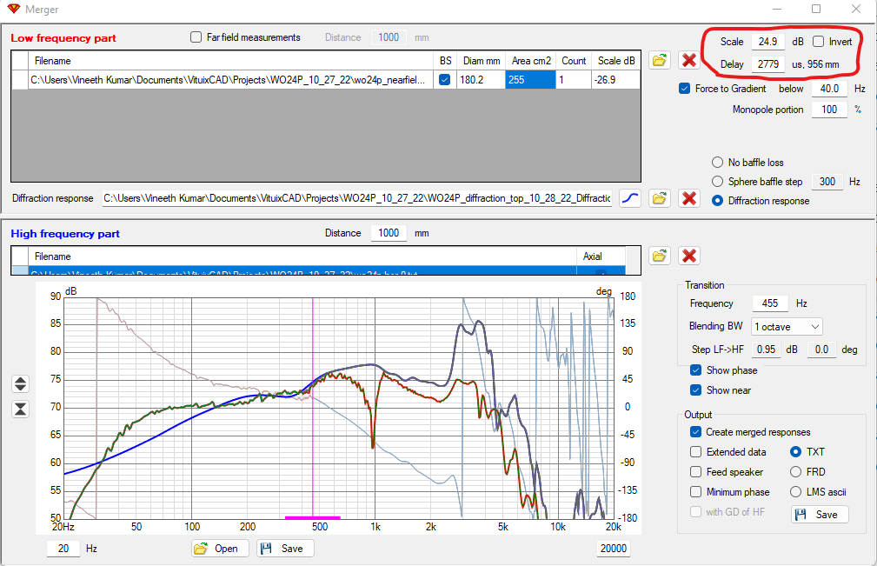The width and height of the screenshot is (877, 566).
Task: Click the Scale dB column header
Action: [615, 60]
